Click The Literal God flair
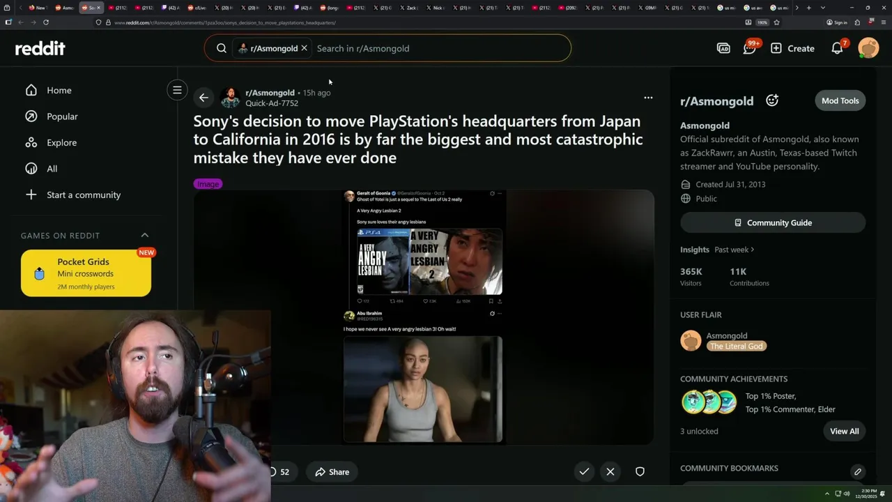This screenshot has width=892, height=502. [x=737, y=347]
